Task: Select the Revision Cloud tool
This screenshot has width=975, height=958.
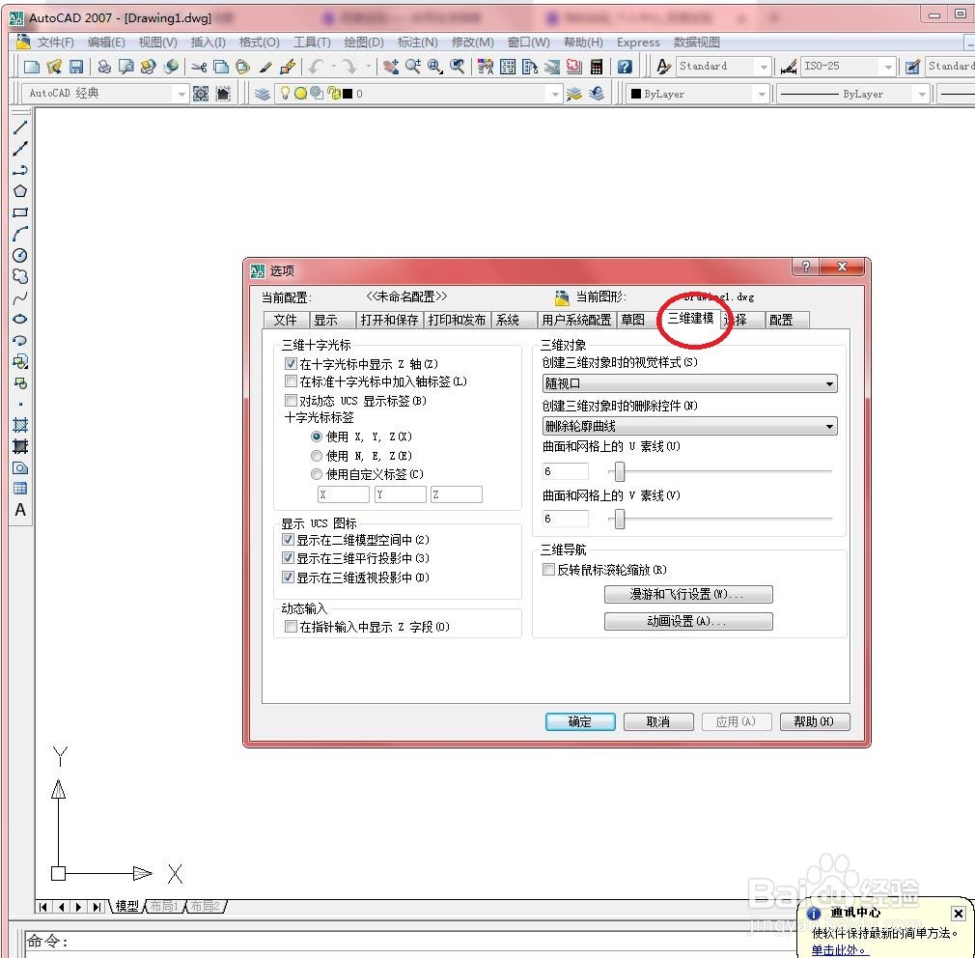Action: click(20, 277)
